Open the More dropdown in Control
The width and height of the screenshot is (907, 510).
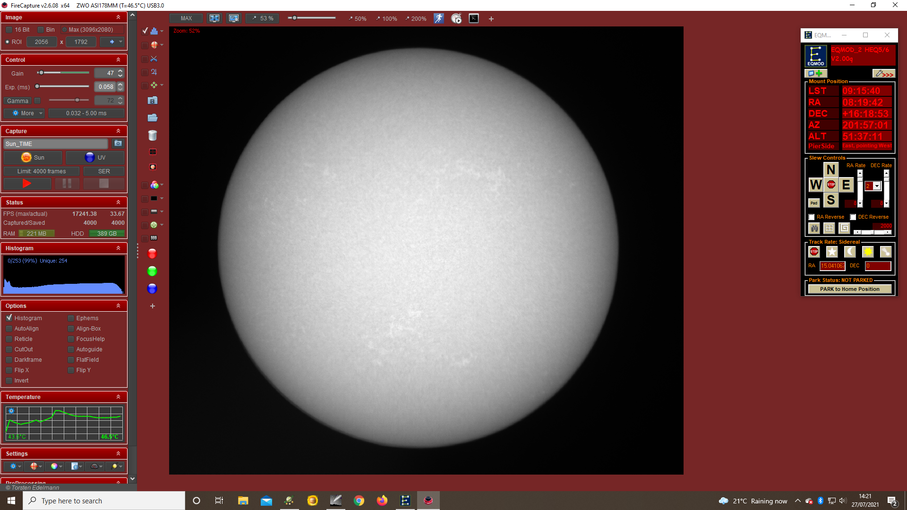coord(25,113)
